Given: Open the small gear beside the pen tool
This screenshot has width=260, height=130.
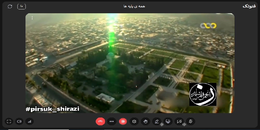Looking at the screenshot, I should pyautogui.click(x=162, y=124).
